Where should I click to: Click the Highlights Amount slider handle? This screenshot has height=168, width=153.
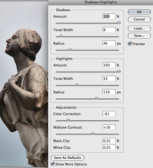point(119,71)
